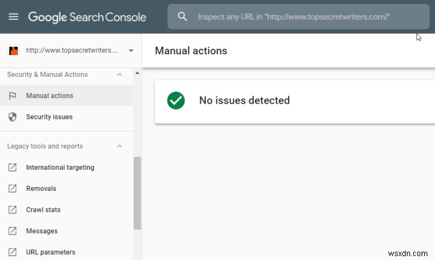Screen dimensions: 435x260
Task: Collapse the Legacy tools and reports section
Action: coord(120,146)
